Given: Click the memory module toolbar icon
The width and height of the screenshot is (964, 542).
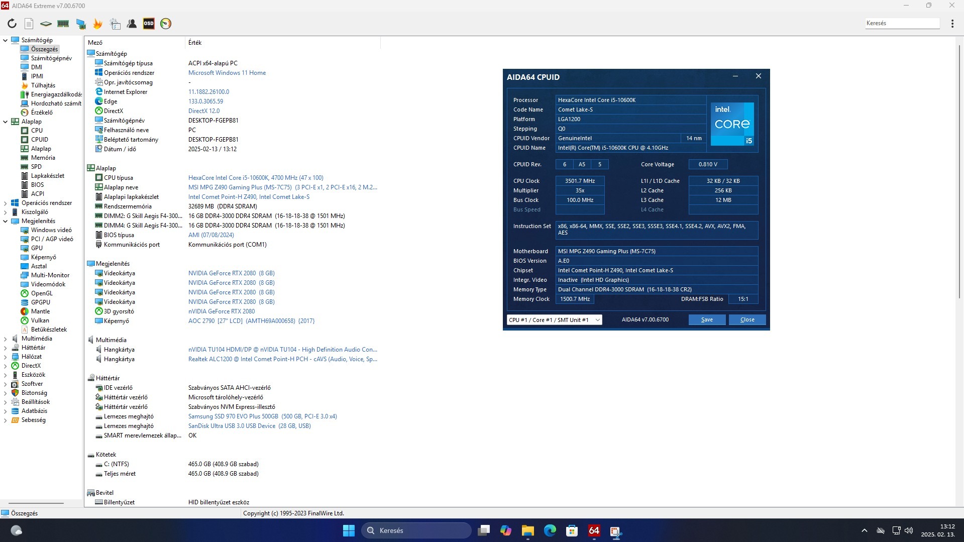Looking at the screenshot, I should point(63,24).
